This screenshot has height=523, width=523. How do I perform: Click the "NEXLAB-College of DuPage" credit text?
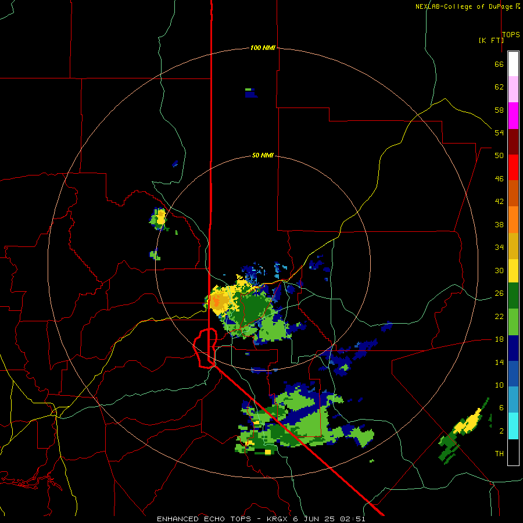465,6
